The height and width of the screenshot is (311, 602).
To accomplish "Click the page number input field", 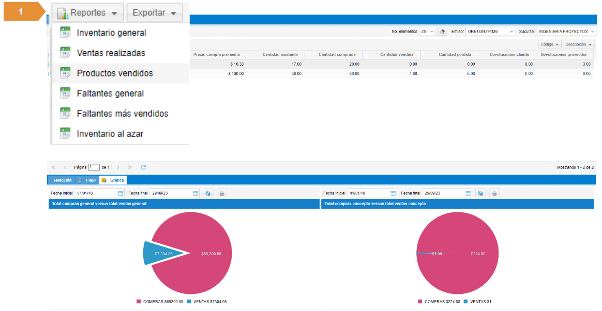I will (94, 167).
